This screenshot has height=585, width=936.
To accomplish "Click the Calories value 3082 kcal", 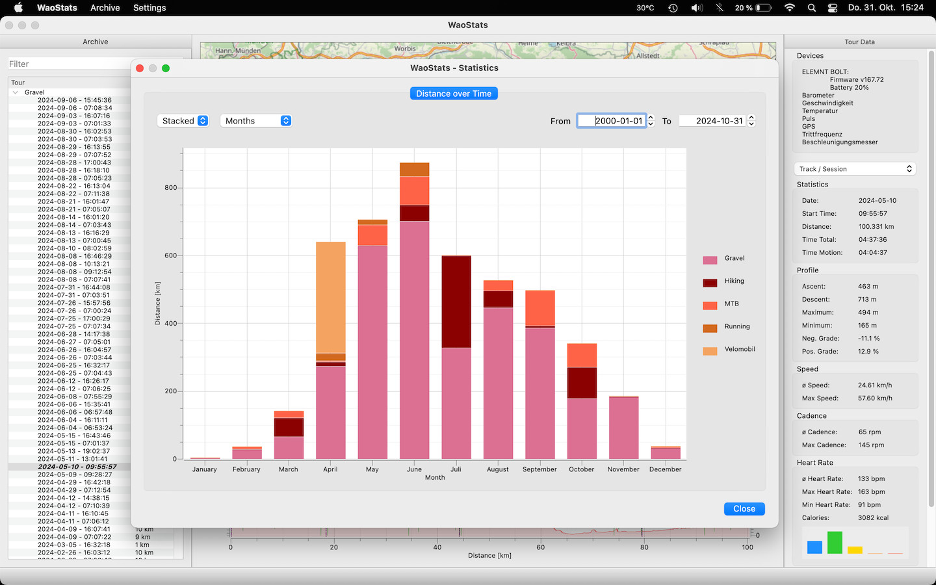I will coord(873,518).
